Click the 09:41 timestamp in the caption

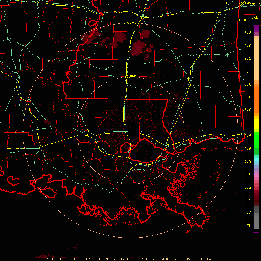pos(208,259)
